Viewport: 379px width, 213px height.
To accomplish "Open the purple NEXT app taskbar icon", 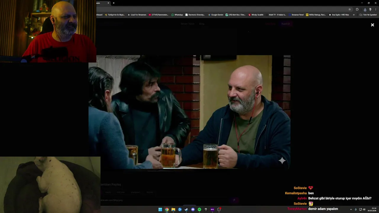I will pyautogui.click(x=212, y=209).
